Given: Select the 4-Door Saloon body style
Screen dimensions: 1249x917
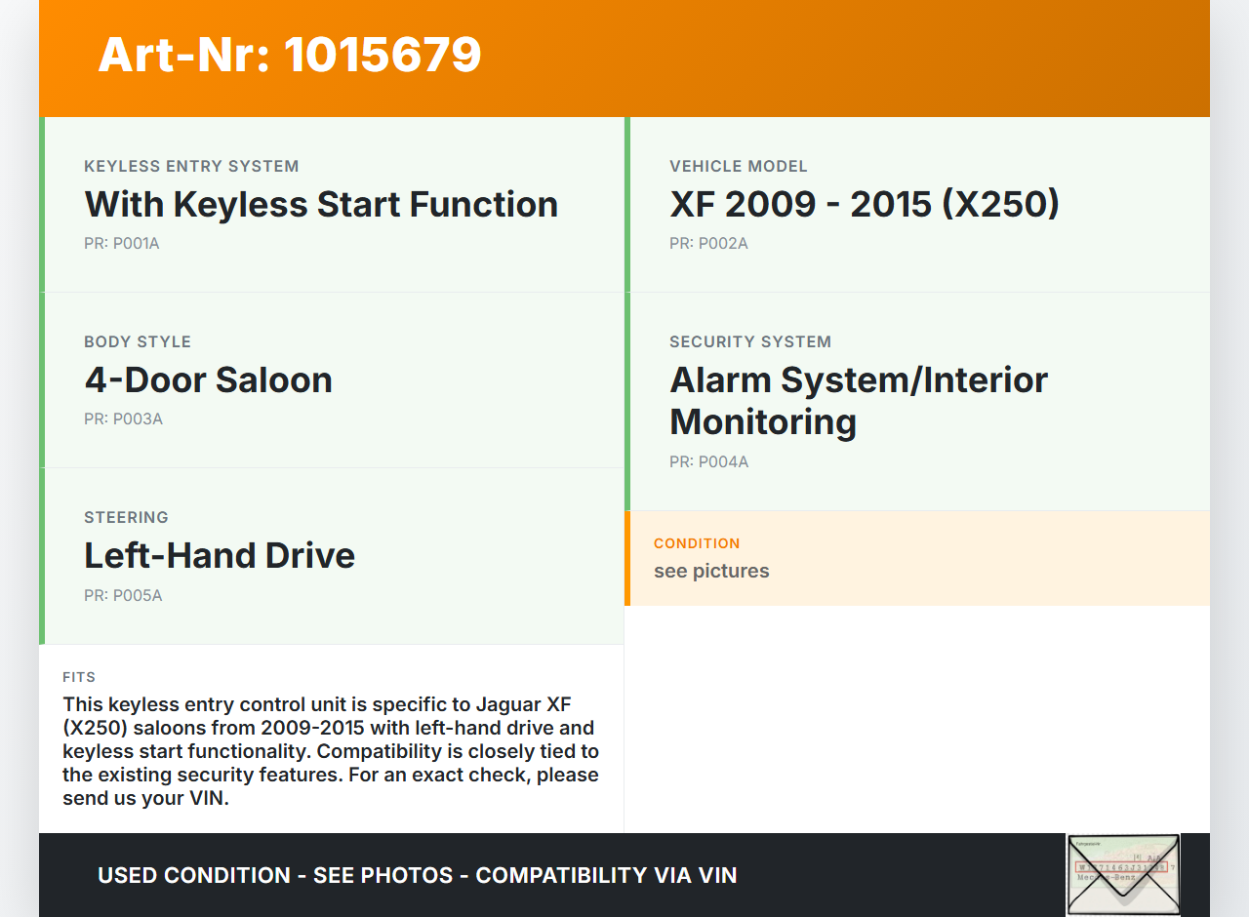Looking at the screenshot, I should click(208, 380).
